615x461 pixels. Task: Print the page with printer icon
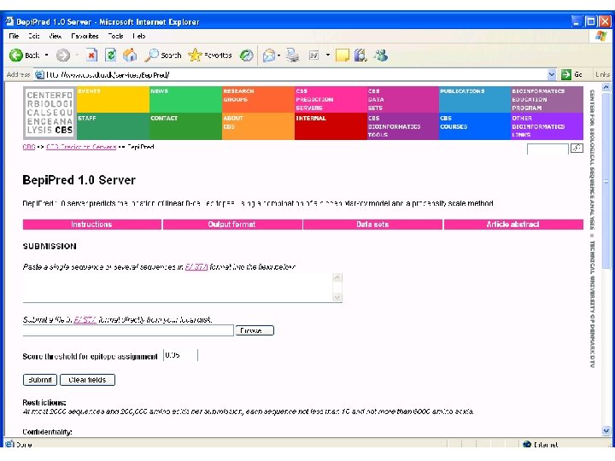[293, 55]
